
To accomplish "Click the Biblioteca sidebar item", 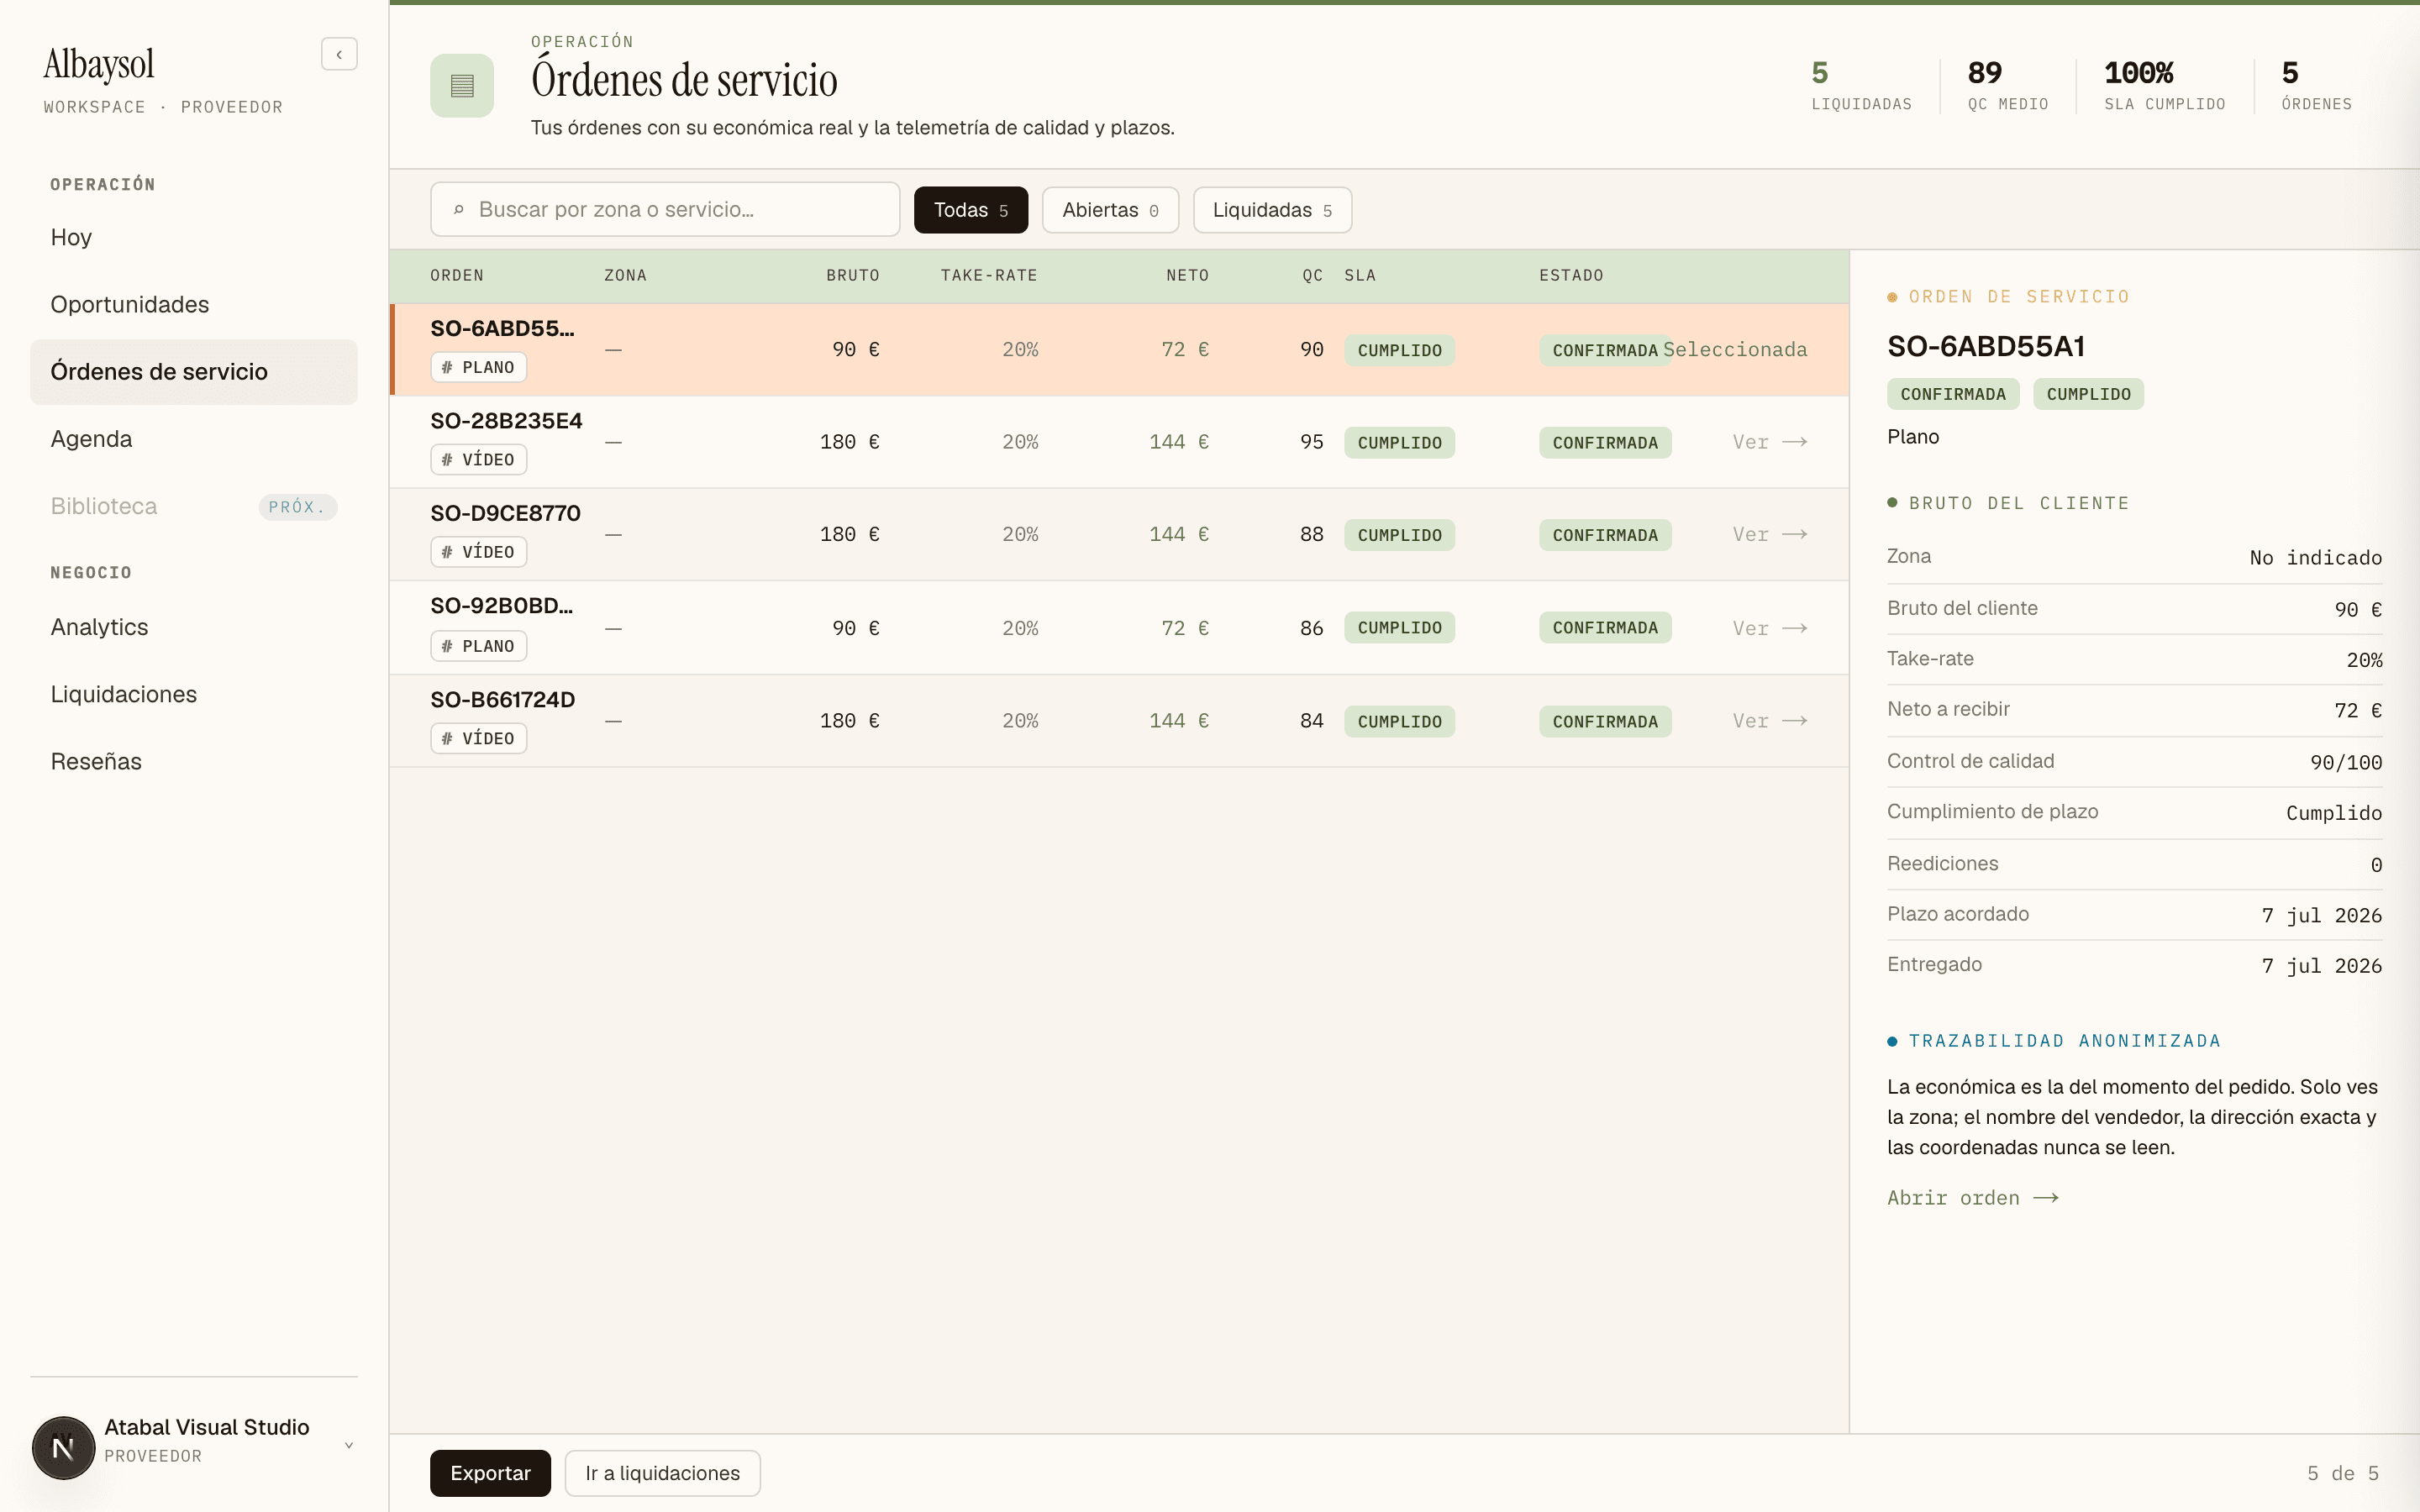I will (x=194, y=506).
